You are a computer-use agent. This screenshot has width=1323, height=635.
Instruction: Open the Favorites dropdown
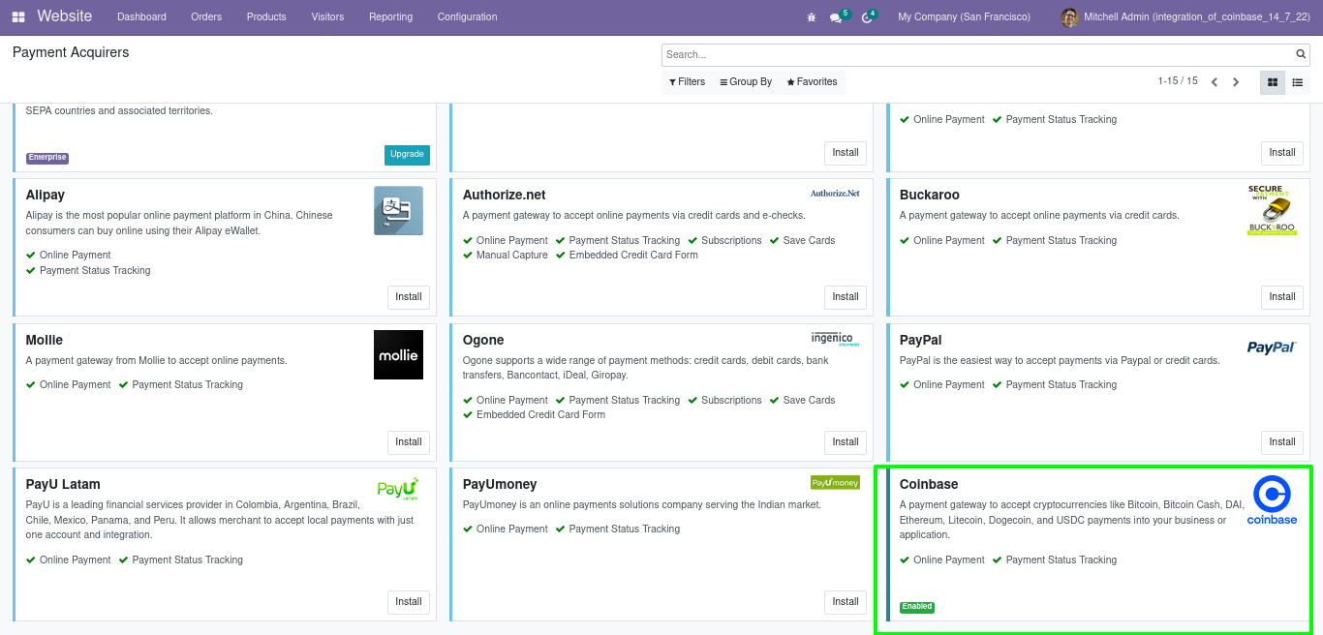point(812,82)
